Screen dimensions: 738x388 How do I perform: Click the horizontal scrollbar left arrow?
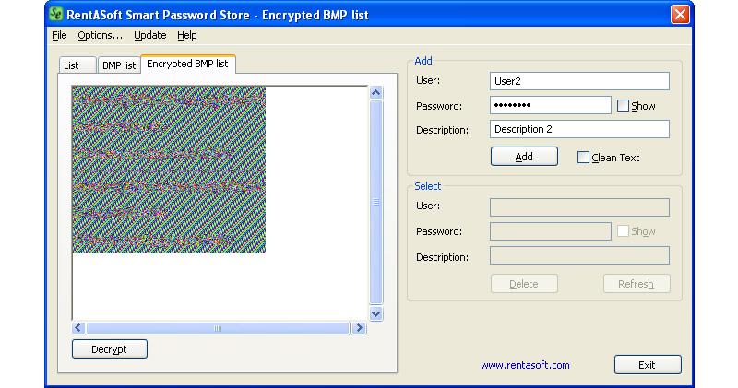78,328
